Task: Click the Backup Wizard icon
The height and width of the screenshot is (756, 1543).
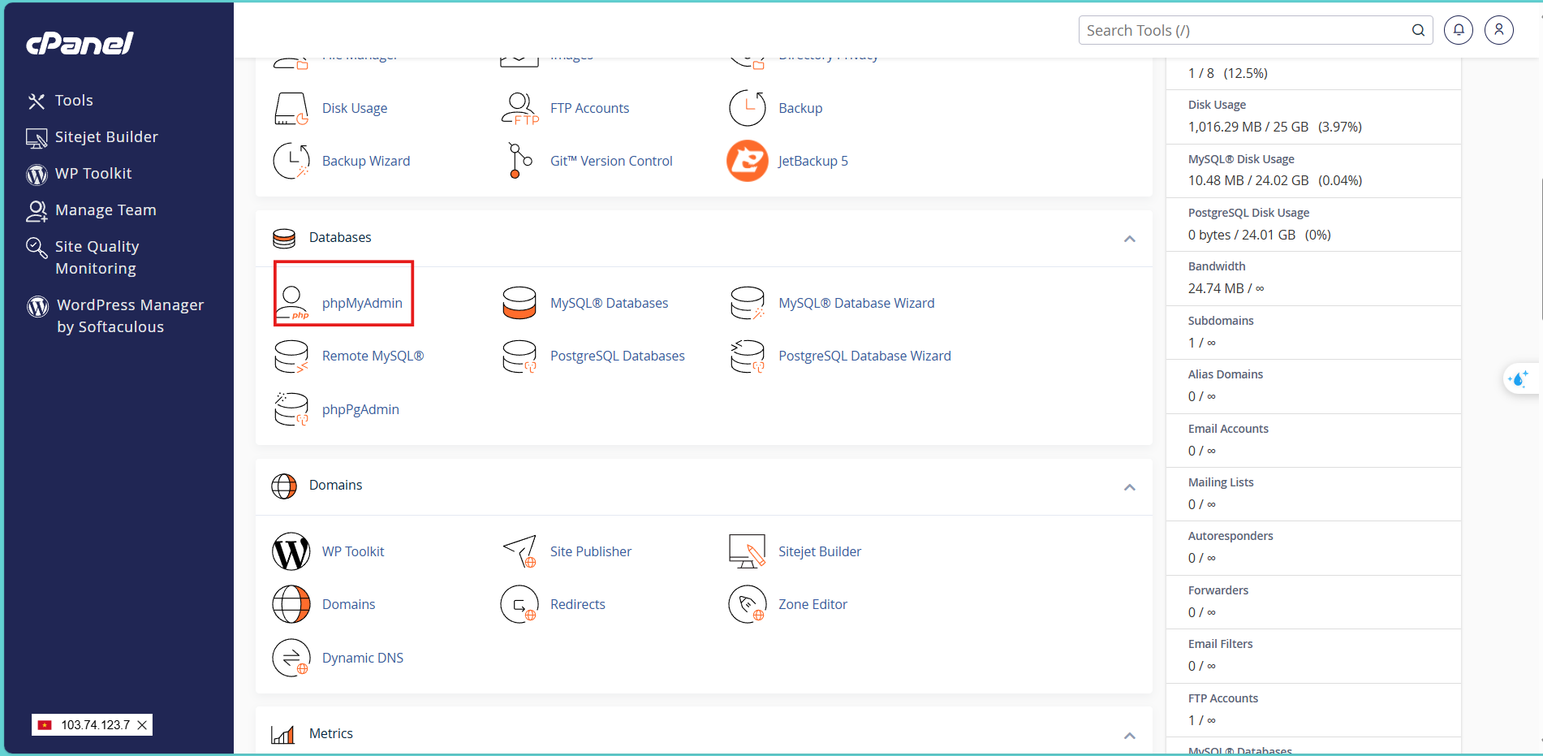Action: coord(291,161)
